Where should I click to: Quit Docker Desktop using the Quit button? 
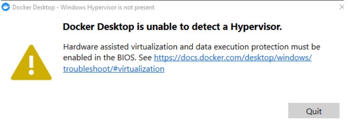tap(314, 111)
